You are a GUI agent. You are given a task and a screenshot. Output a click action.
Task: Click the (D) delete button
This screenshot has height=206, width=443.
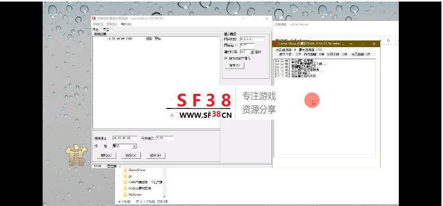click(x=131, y=155)
